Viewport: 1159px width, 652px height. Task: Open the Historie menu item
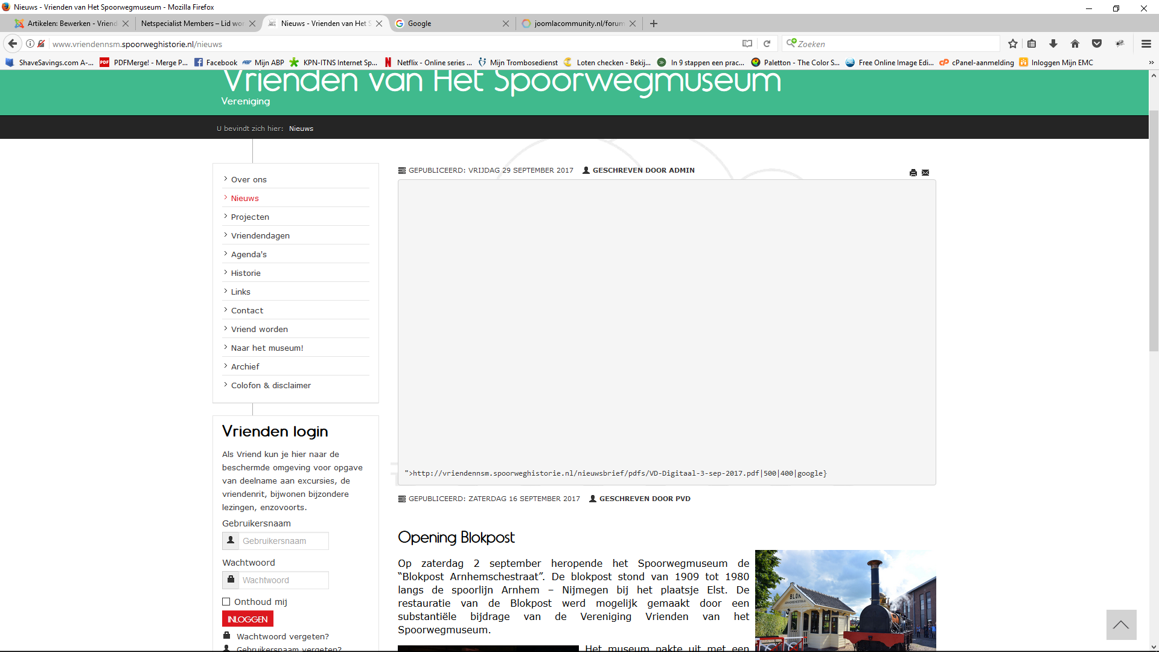[x=246, y=273]
